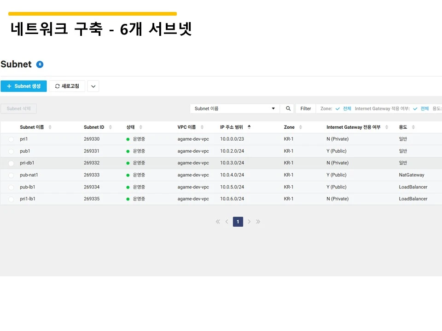The height and width of the screenshot is (331, 442).
Task: Tick the checkbox beside pri1-lb1
Action: click(x=11, y=199)
